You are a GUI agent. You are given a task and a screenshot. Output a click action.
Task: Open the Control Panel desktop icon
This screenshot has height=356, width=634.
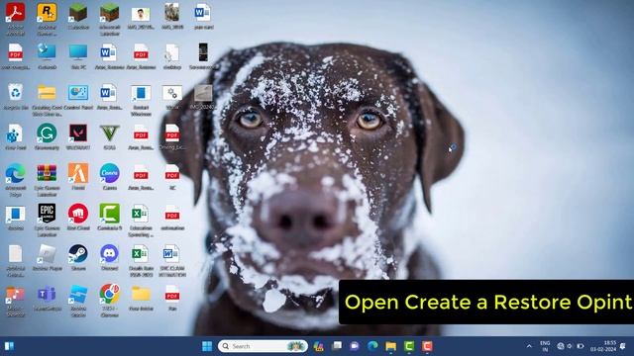(78, 93)
